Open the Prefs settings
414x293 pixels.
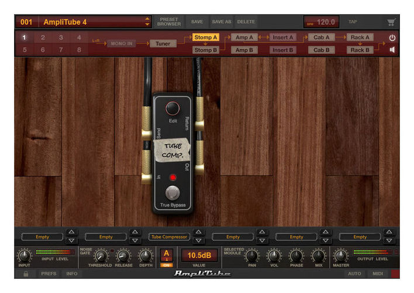coord(49,274)
